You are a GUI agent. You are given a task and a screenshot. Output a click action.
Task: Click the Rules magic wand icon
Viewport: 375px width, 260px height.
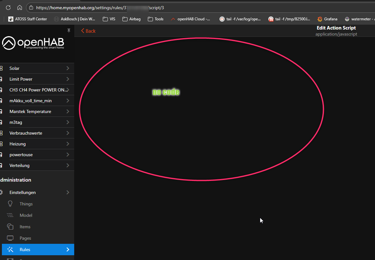[10, 250]
